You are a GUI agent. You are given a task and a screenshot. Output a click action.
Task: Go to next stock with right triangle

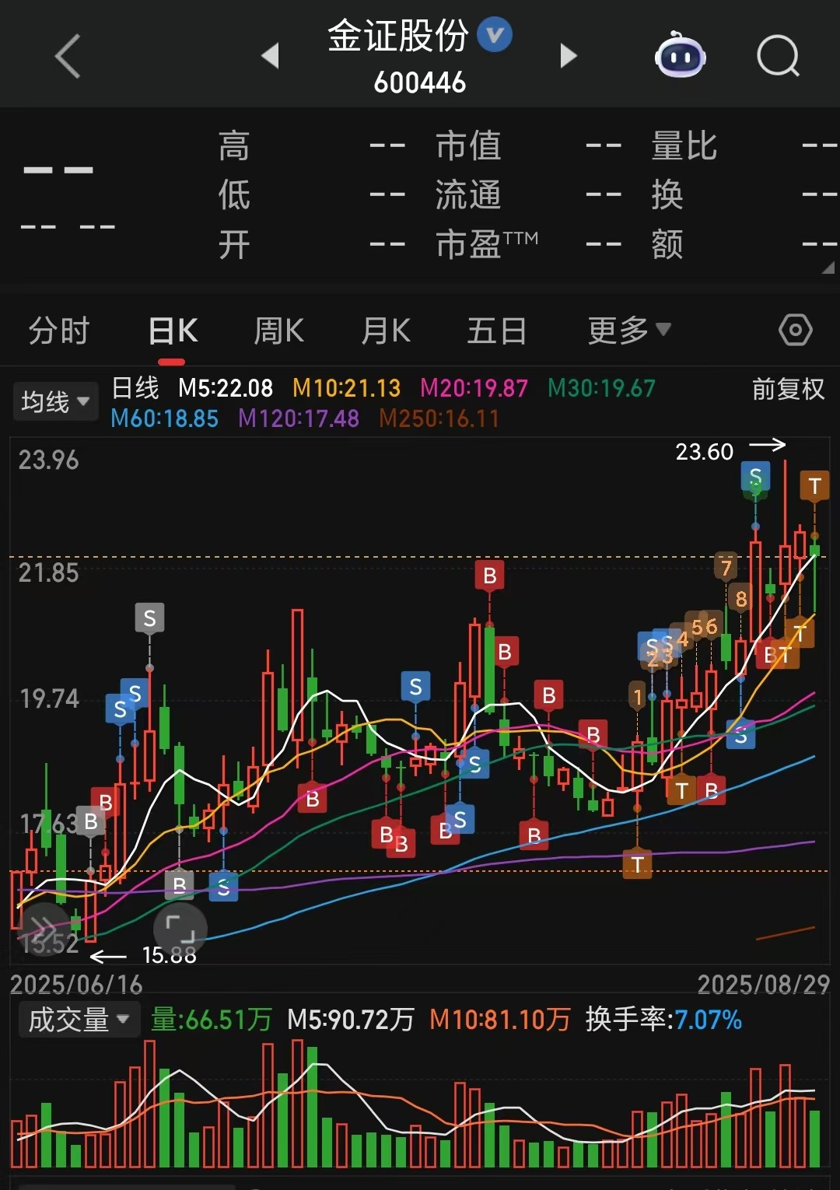pos(569,55)
